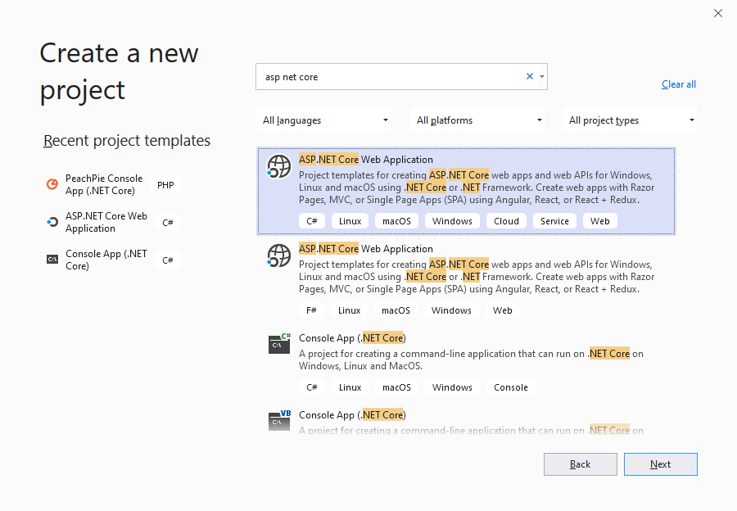Click the PHP tag next to PeachPie Console App
The height and width of the screenshot is (511, 737).
[165, 185]
